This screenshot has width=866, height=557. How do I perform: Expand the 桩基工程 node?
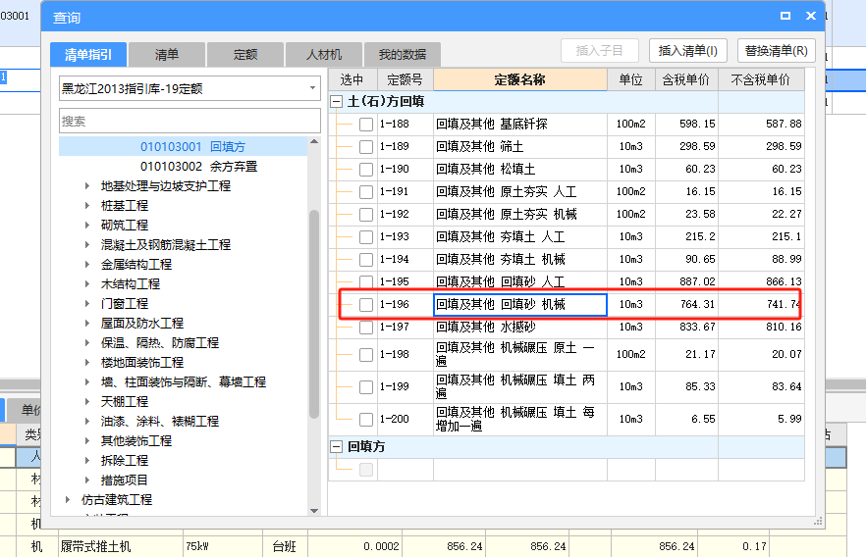[86, 206]
